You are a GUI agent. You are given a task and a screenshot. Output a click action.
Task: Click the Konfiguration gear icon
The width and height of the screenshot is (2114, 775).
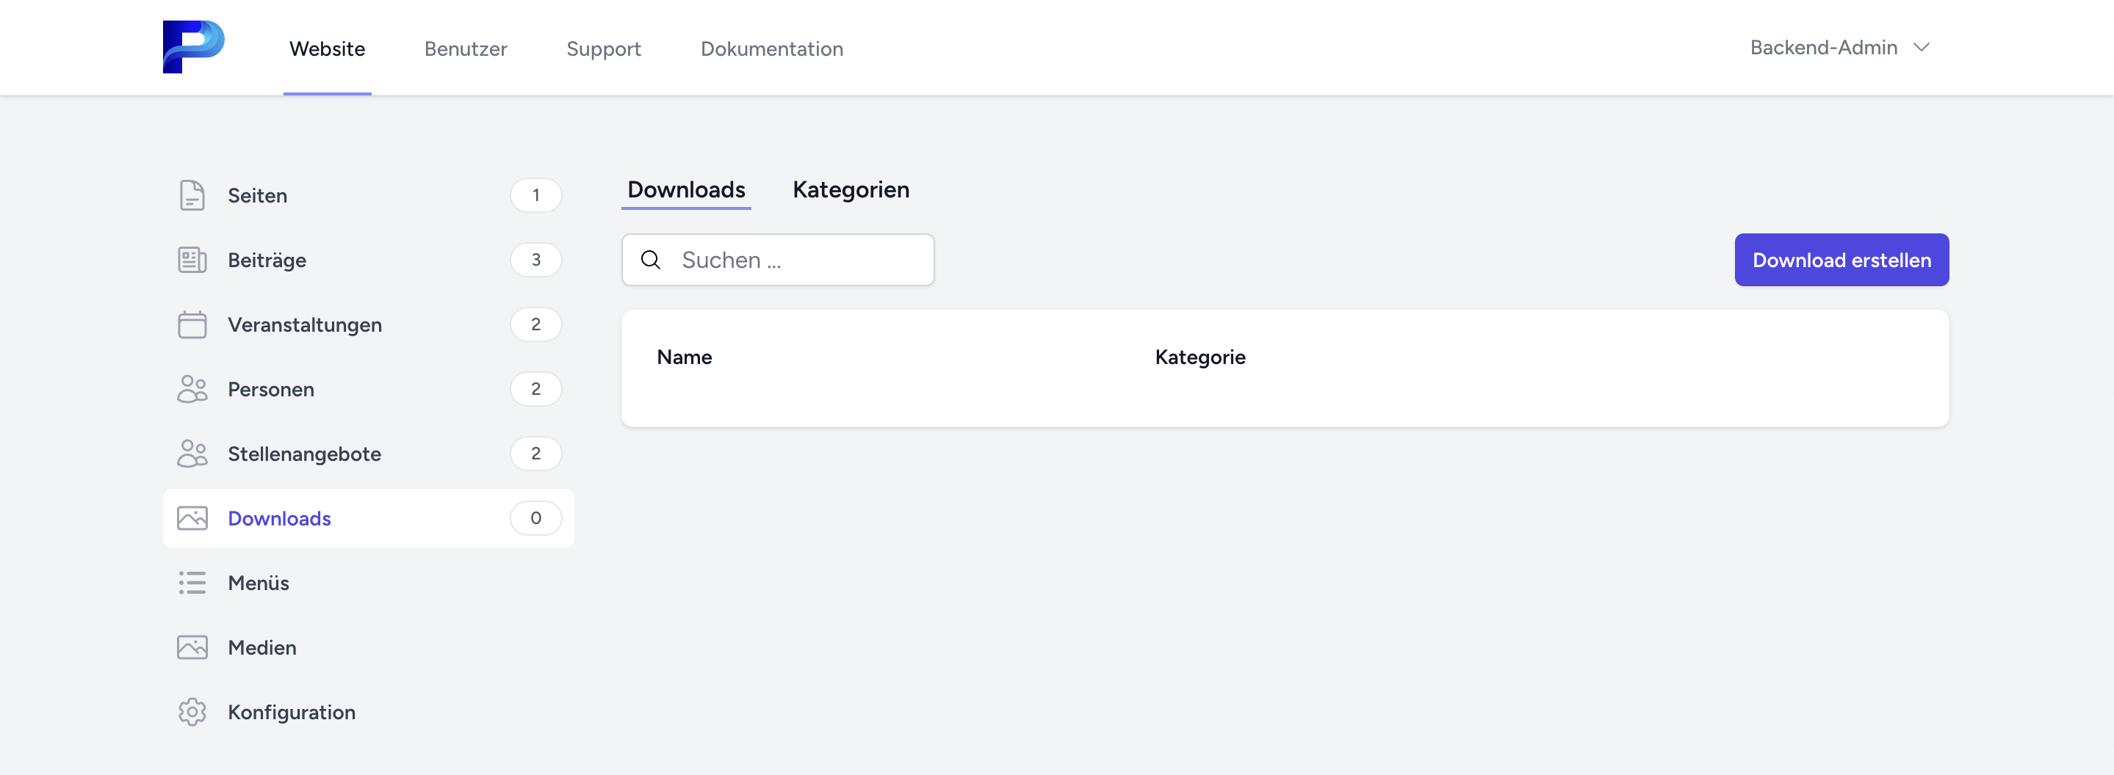[x=192, y=712]
